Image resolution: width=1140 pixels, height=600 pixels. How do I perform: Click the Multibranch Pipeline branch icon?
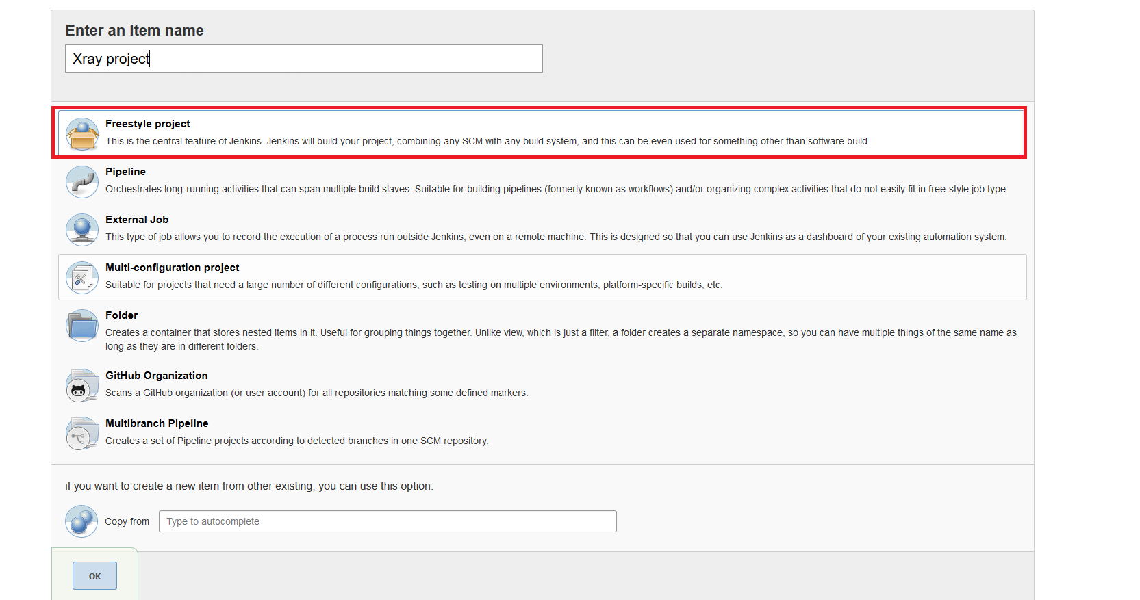point(82,433)
